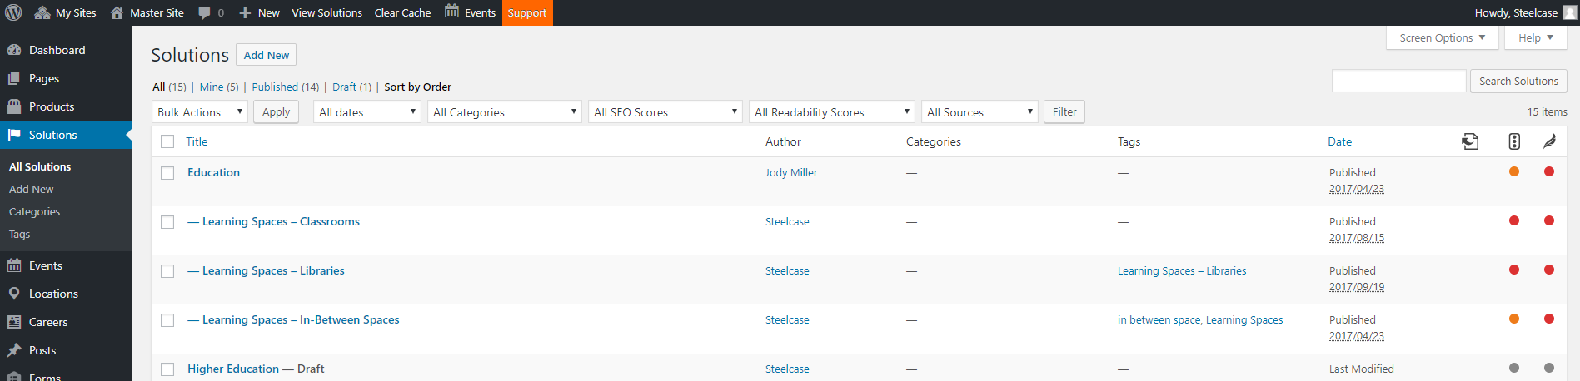The width and height of the screenshot is (1580, 381).
Task: Sort by readability feather icon
Action: point(1549,141)
